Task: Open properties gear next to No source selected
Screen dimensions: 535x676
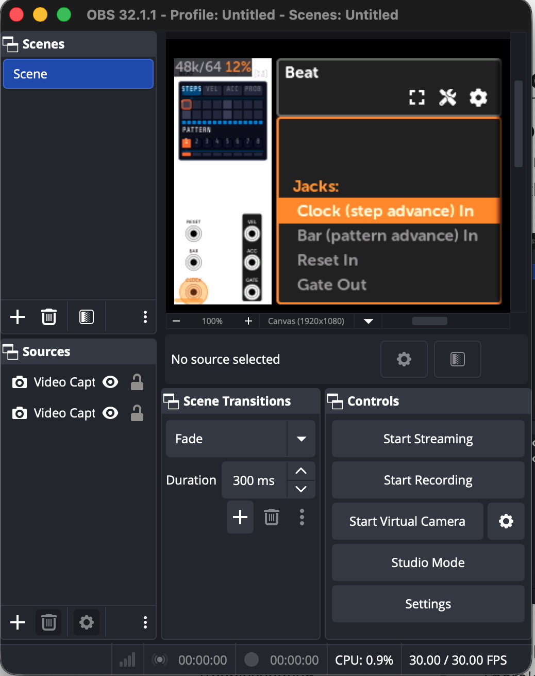Action: pos(404,359)
